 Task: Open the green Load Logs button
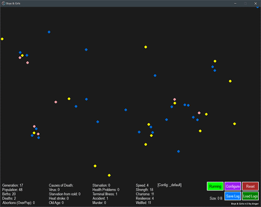click(x=250, y=196)
